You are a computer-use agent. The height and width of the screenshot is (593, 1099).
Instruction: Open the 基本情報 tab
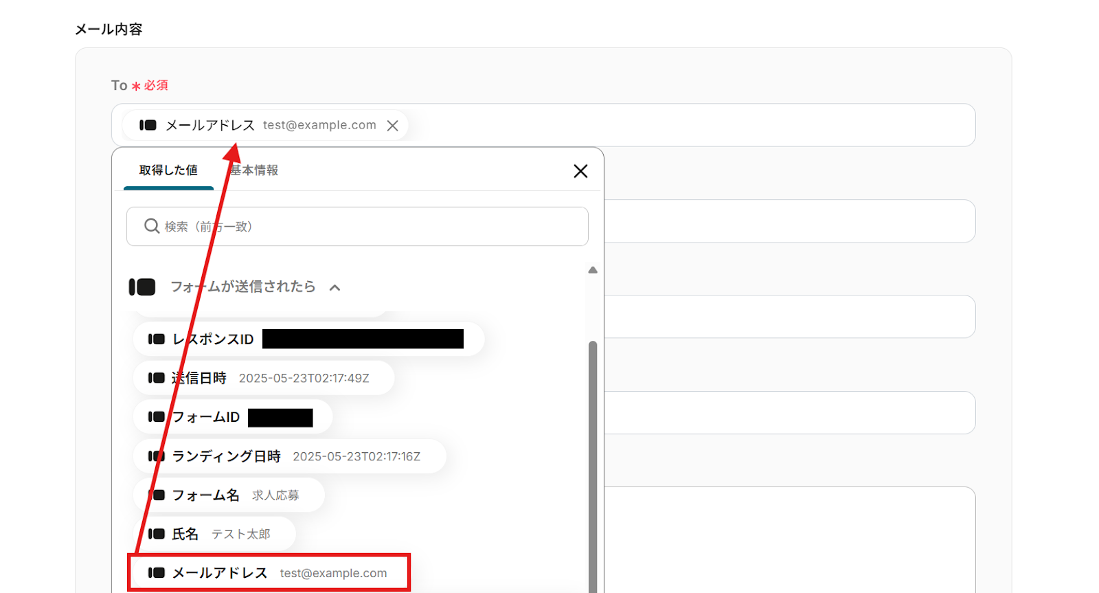coord(254,170)
